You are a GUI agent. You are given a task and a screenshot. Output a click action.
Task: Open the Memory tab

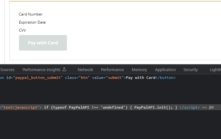139,70
